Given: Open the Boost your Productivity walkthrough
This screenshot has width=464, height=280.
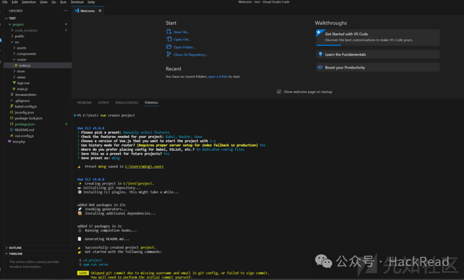Looking at the screenshot, I should [x=378, y=67].
